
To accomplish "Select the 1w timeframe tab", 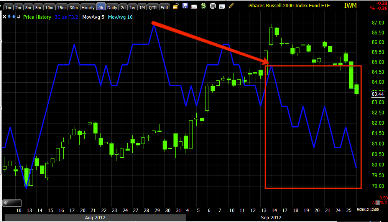I will [132, 8].
